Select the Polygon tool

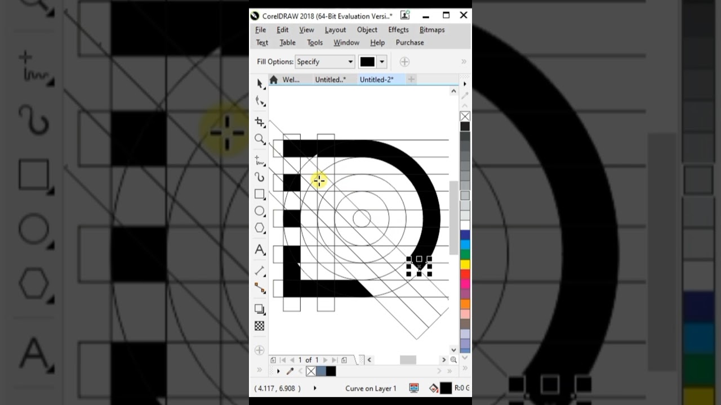point(260,228)
